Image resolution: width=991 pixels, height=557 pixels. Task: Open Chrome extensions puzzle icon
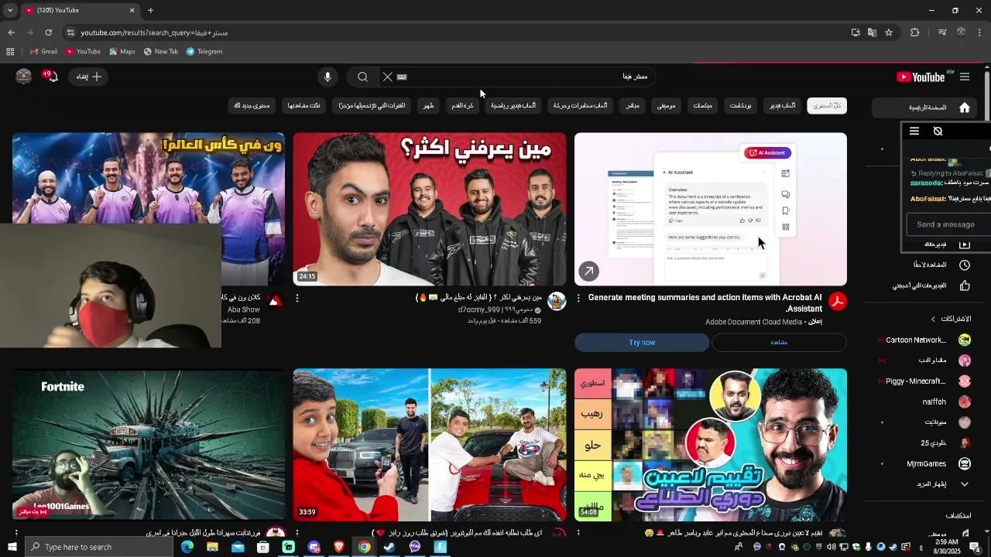click(915, 32)
